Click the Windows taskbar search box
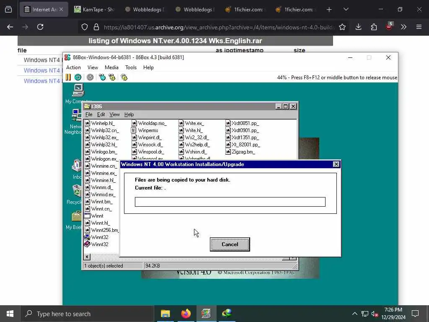Screen dimensions: 429x322 point(87,314)
